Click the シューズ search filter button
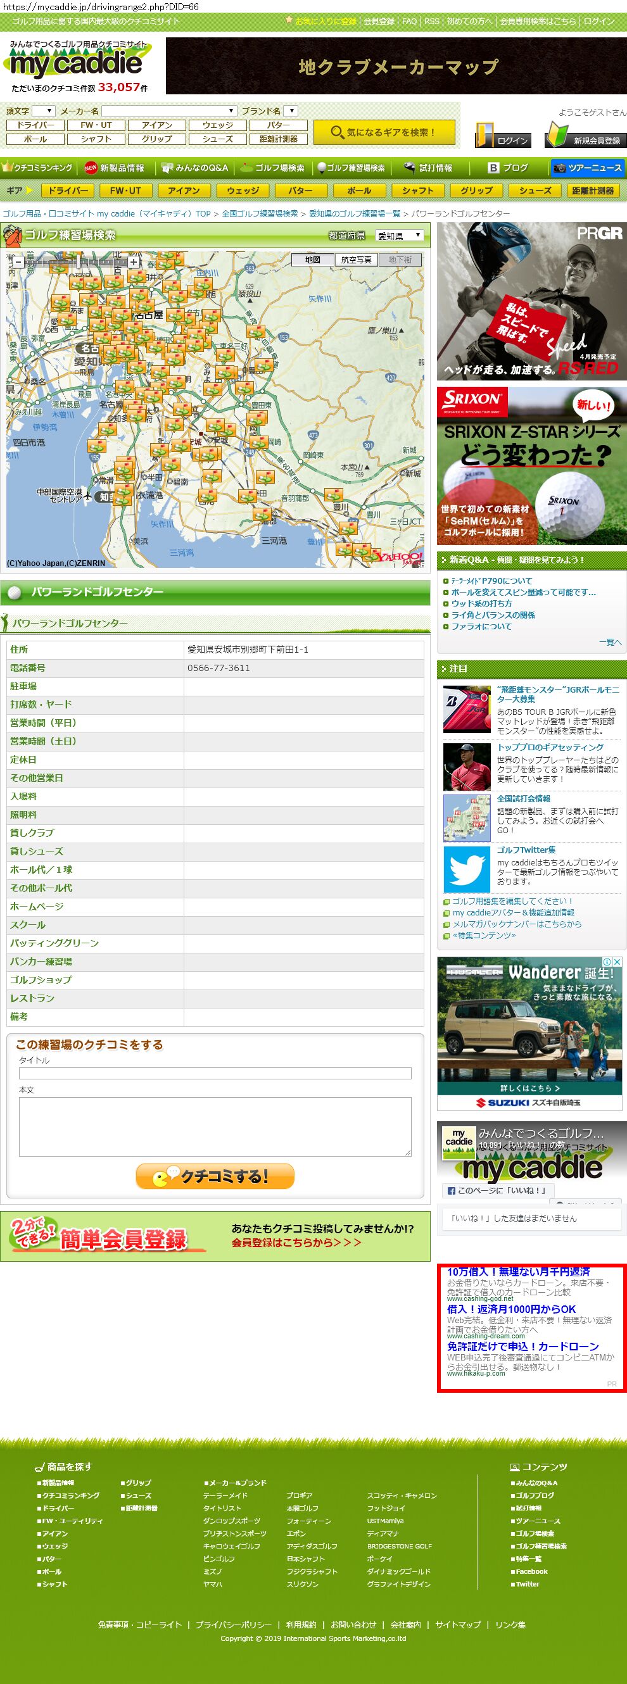 [218, 139]
